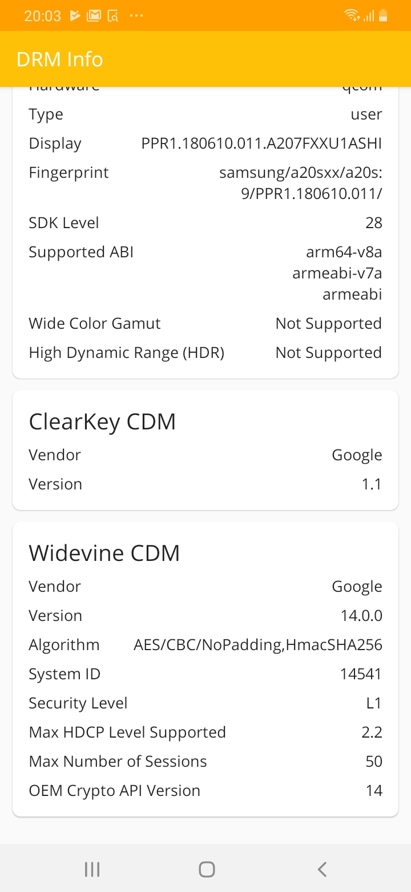Image resolution: width=411 pixels, height=892 pixels.
Task: Tap the Wide Color Gamut Not Supported value
Action: pyautogui.click(x=328, y=323)
